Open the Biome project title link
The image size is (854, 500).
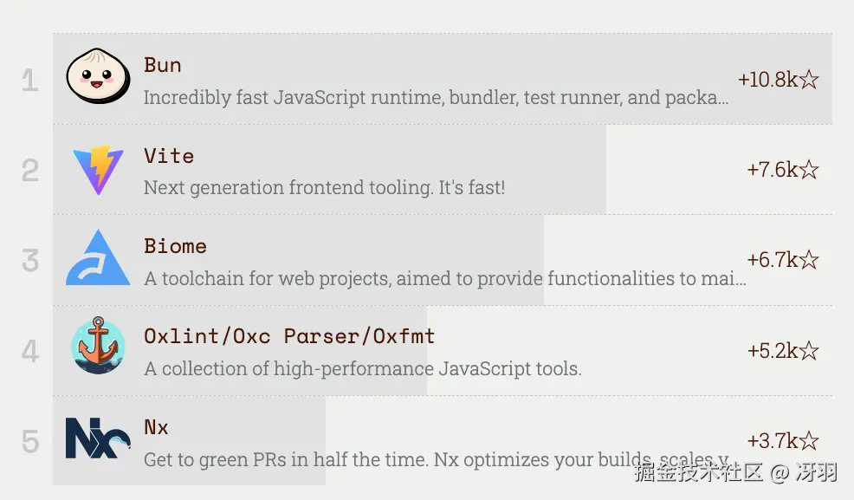coord(175,246)
